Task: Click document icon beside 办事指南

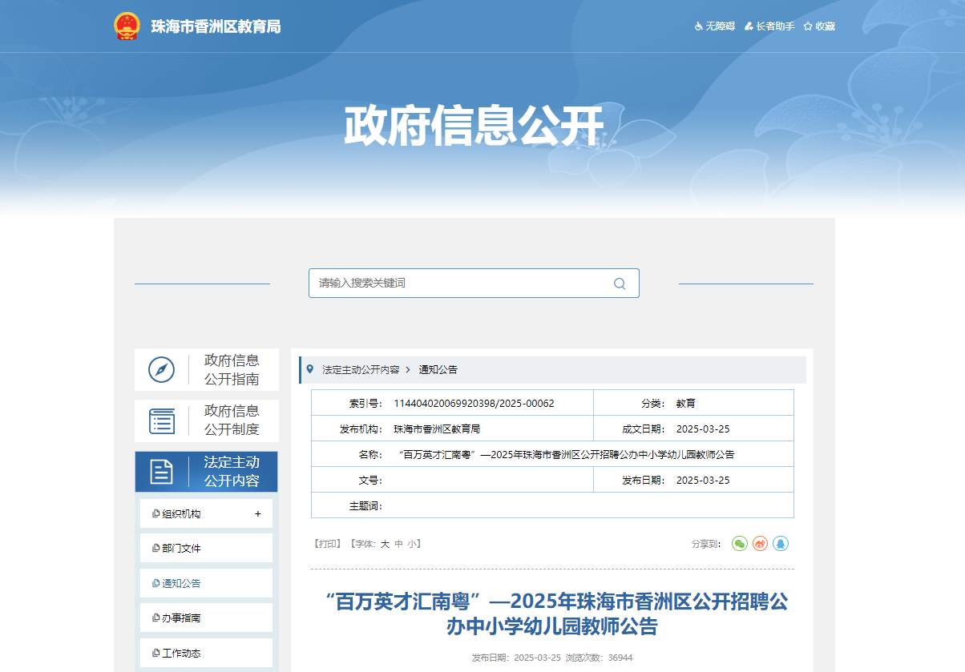Action: (155, 618)
